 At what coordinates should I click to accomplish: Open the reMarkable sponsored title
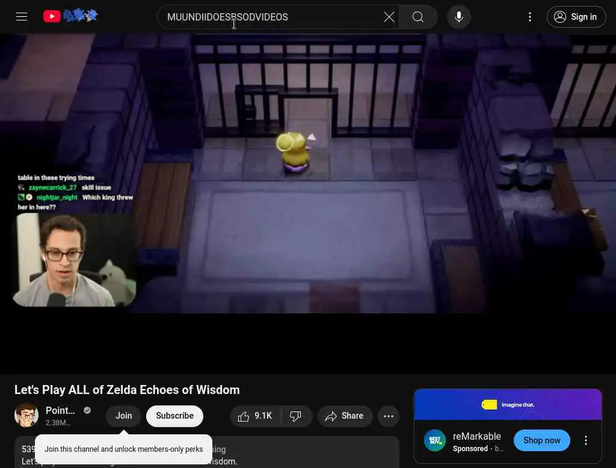point(476,436)
